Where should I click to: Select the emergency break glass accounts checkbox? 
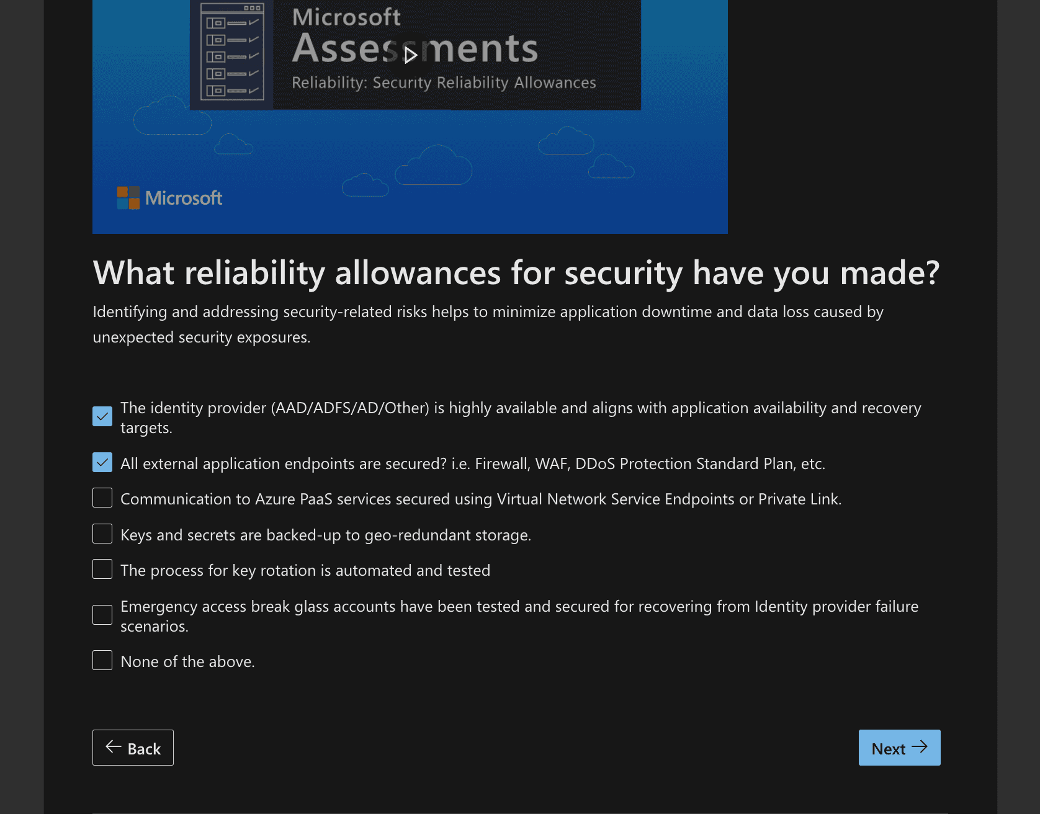[102, 615]
